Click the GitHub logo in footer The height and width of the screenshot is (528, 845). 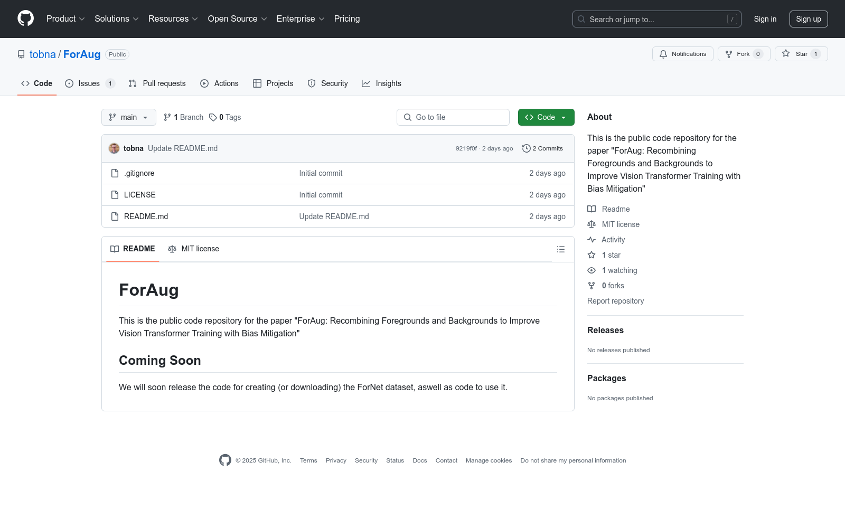click(225, 460)
